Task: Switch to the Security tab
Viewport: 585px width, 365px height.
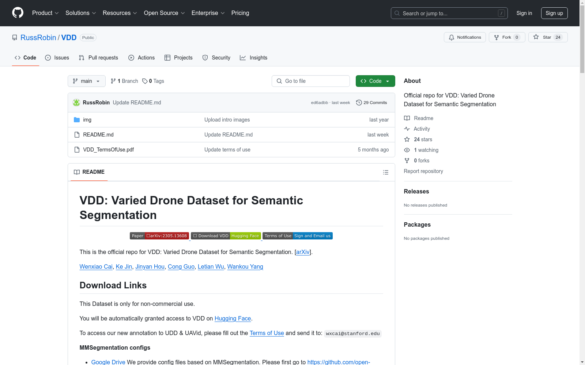Action: click(x=216, y=58)
